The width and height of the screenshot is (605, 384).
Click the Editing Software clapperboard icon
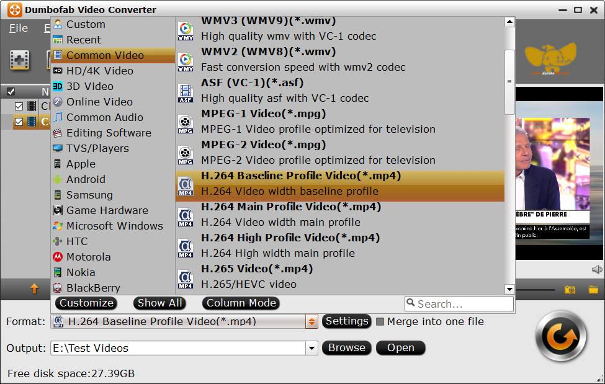click(58, 133)
